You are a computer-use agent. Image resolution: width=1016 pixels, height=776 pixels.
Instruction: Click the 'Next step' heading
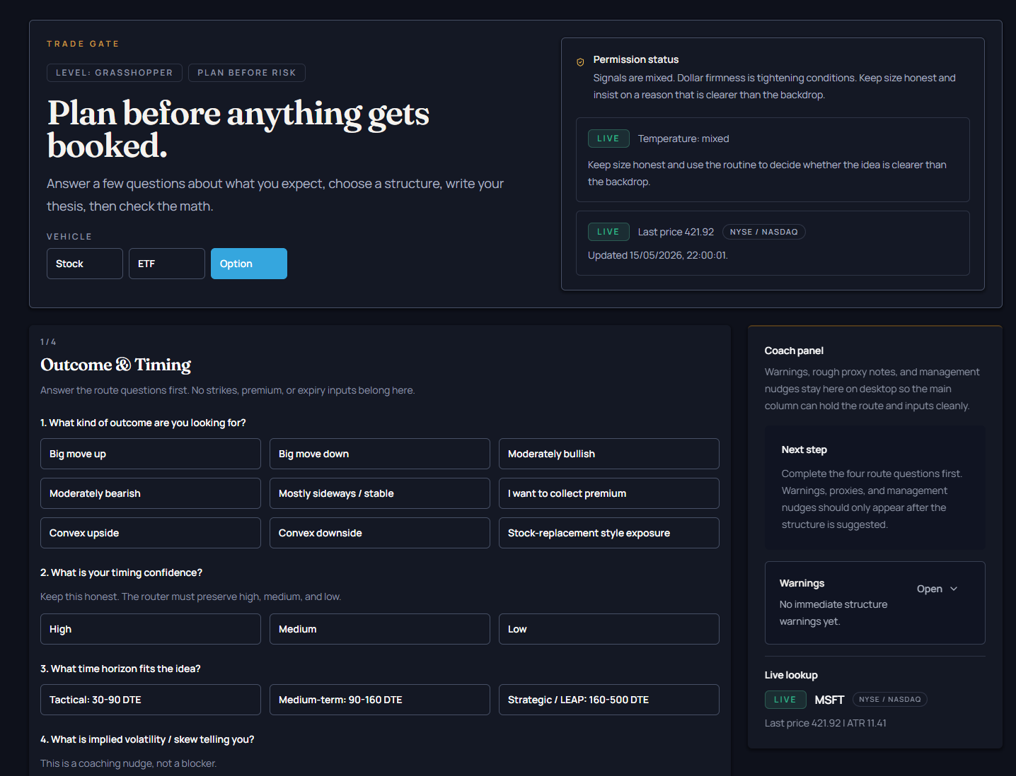[804, 449]
